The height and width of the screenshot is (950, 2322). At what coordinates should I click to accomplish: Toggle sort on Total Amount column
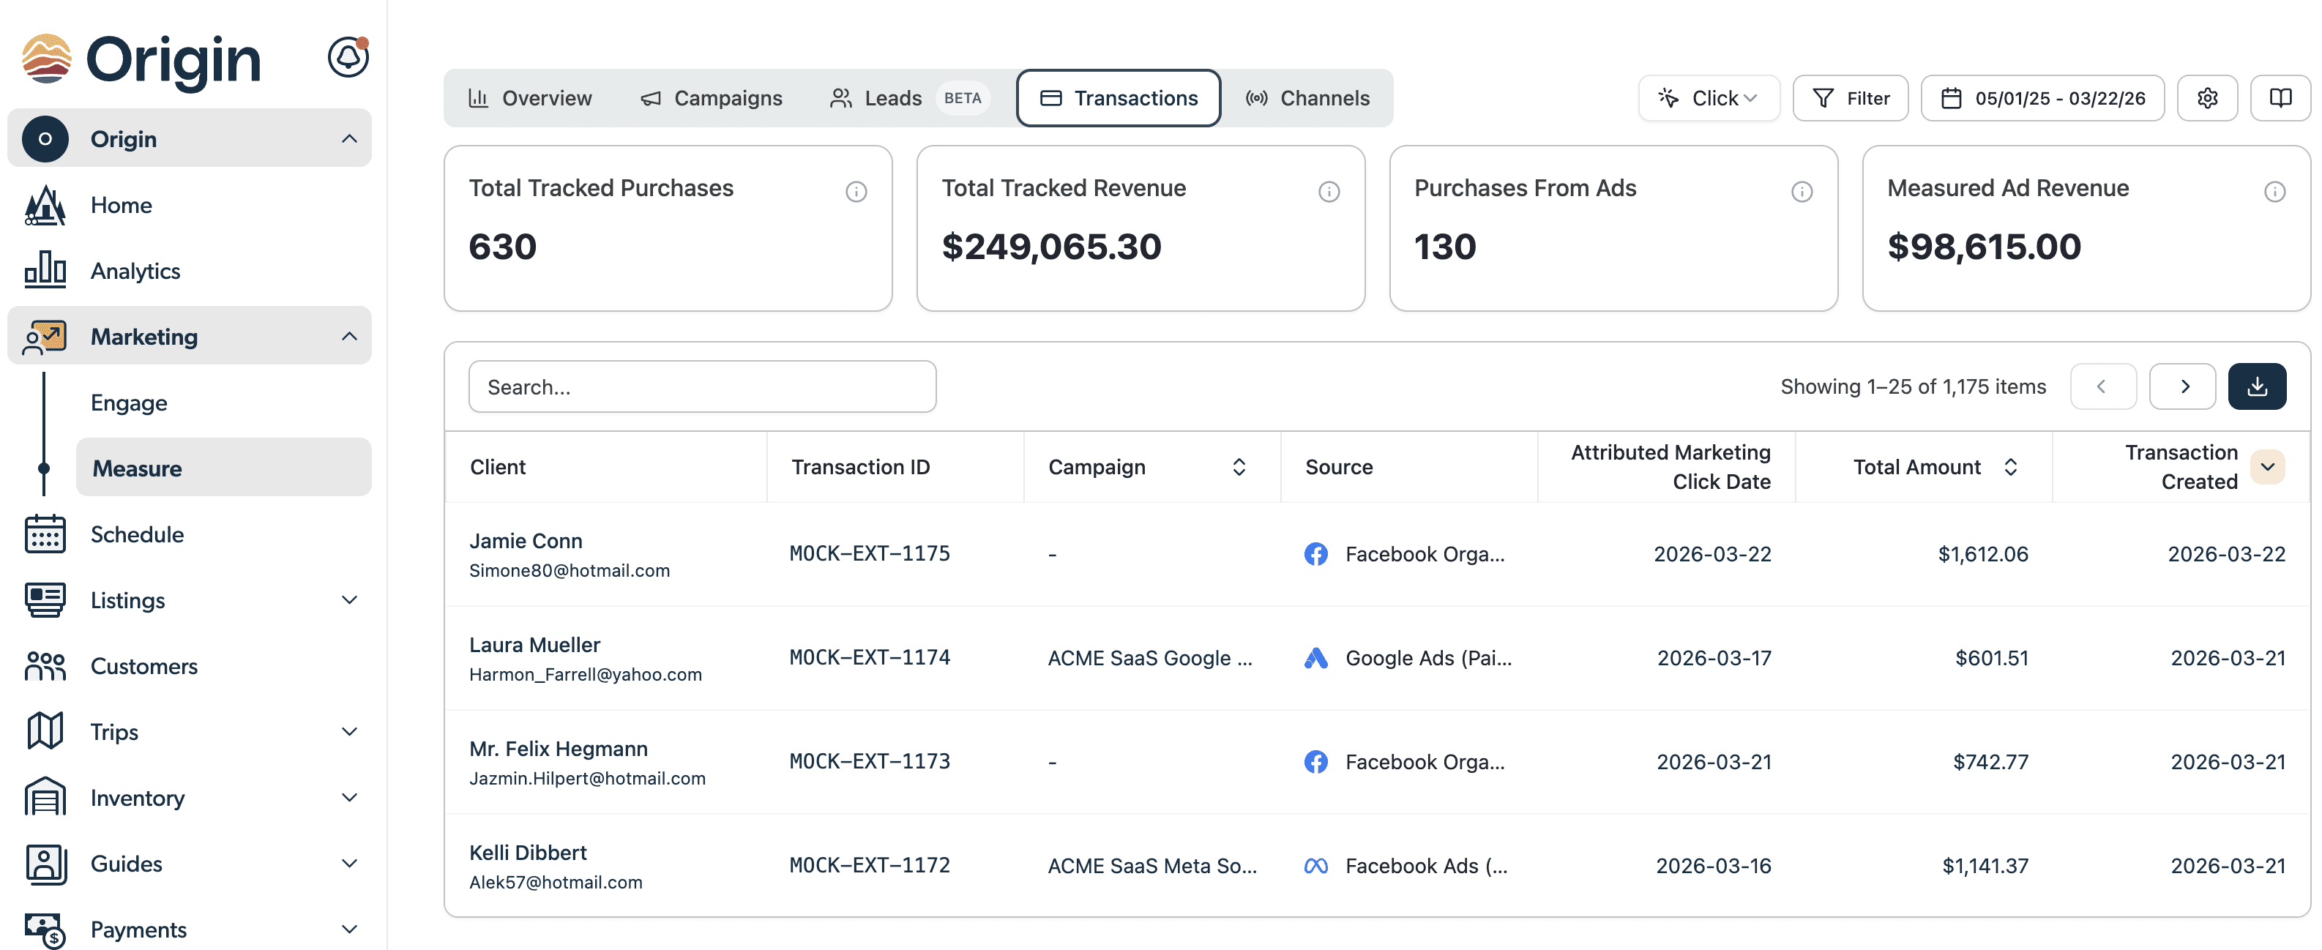tap(2010, 467)
